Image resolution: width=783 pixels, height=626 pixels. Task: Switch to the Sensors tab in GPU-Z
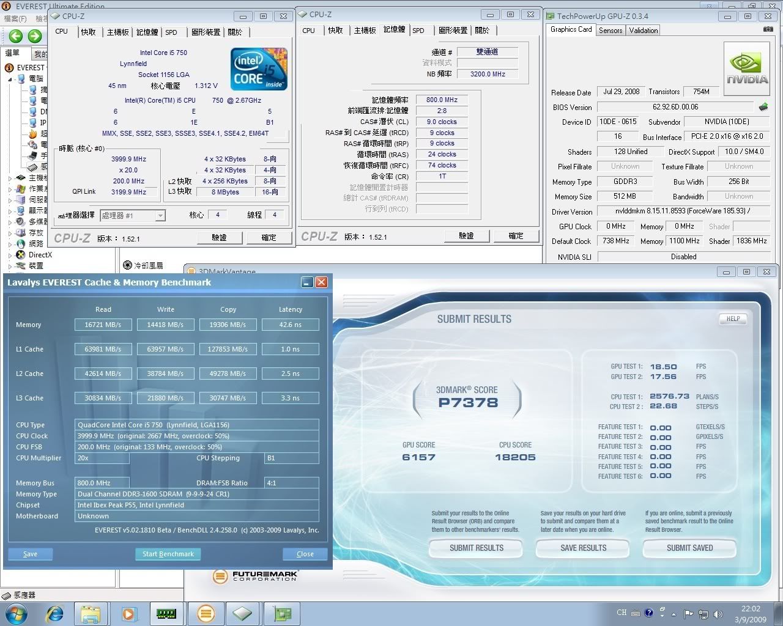(610, 30)
